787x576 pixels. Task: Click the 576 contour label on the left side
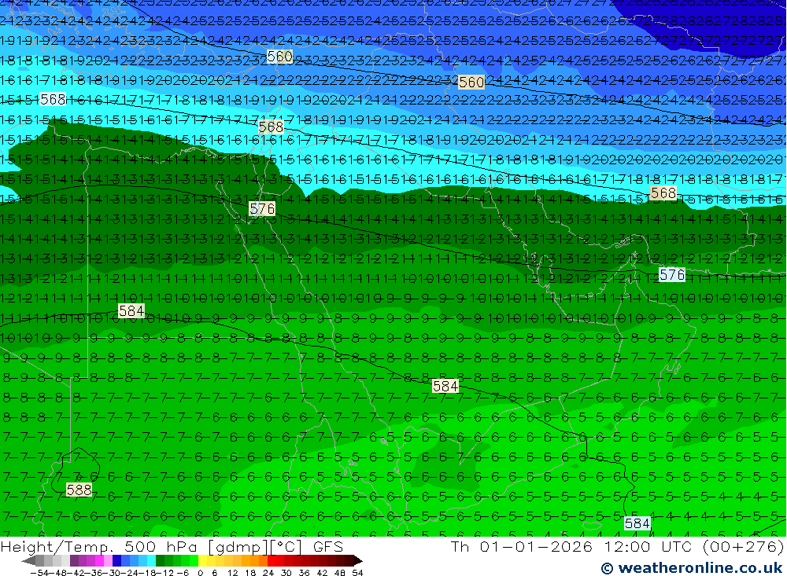(x=262, y=208)
